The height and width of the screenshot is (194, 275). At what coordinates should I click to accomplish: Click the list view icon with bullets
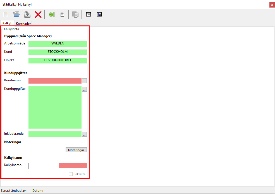99,15
